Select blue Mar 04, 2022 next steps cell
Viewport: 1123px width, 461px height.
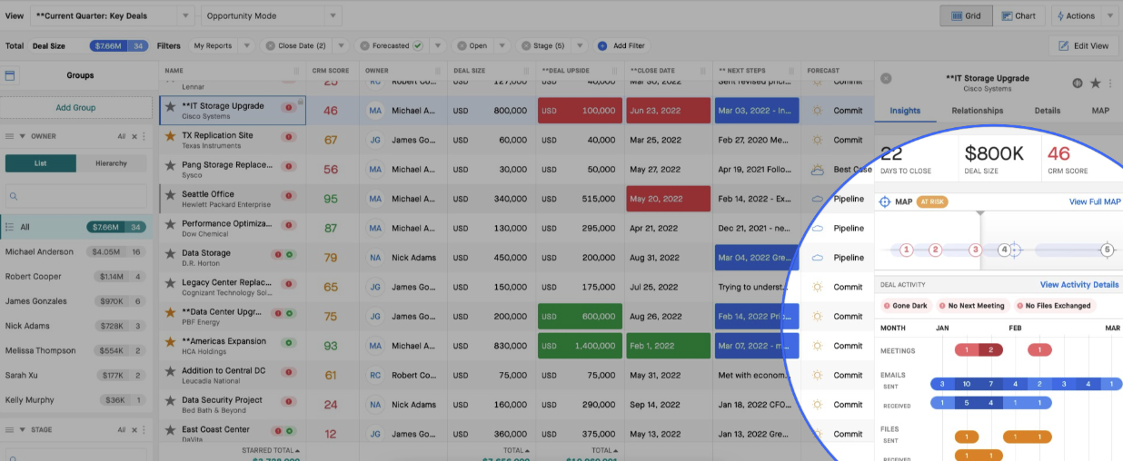pos(757,258)
